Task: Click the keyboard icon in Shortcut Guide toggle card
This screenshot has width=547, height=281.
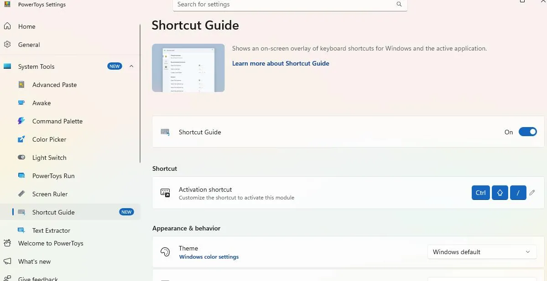Action: click(x=165, y=132)
